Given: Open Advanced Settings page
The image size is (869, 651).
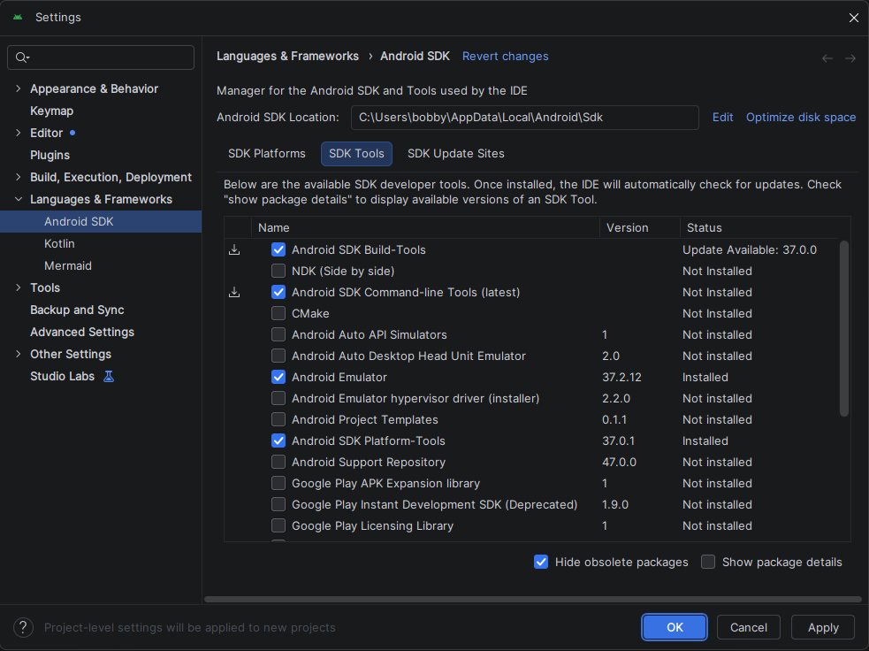Looking at the screenshot, I should pos(82,333).
